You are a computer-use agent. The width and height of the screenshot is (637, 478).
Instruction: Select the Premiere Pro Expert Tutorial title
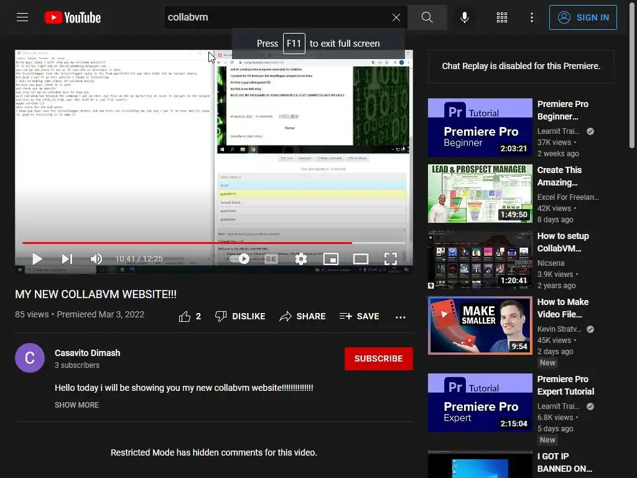(x=565, y=385)
